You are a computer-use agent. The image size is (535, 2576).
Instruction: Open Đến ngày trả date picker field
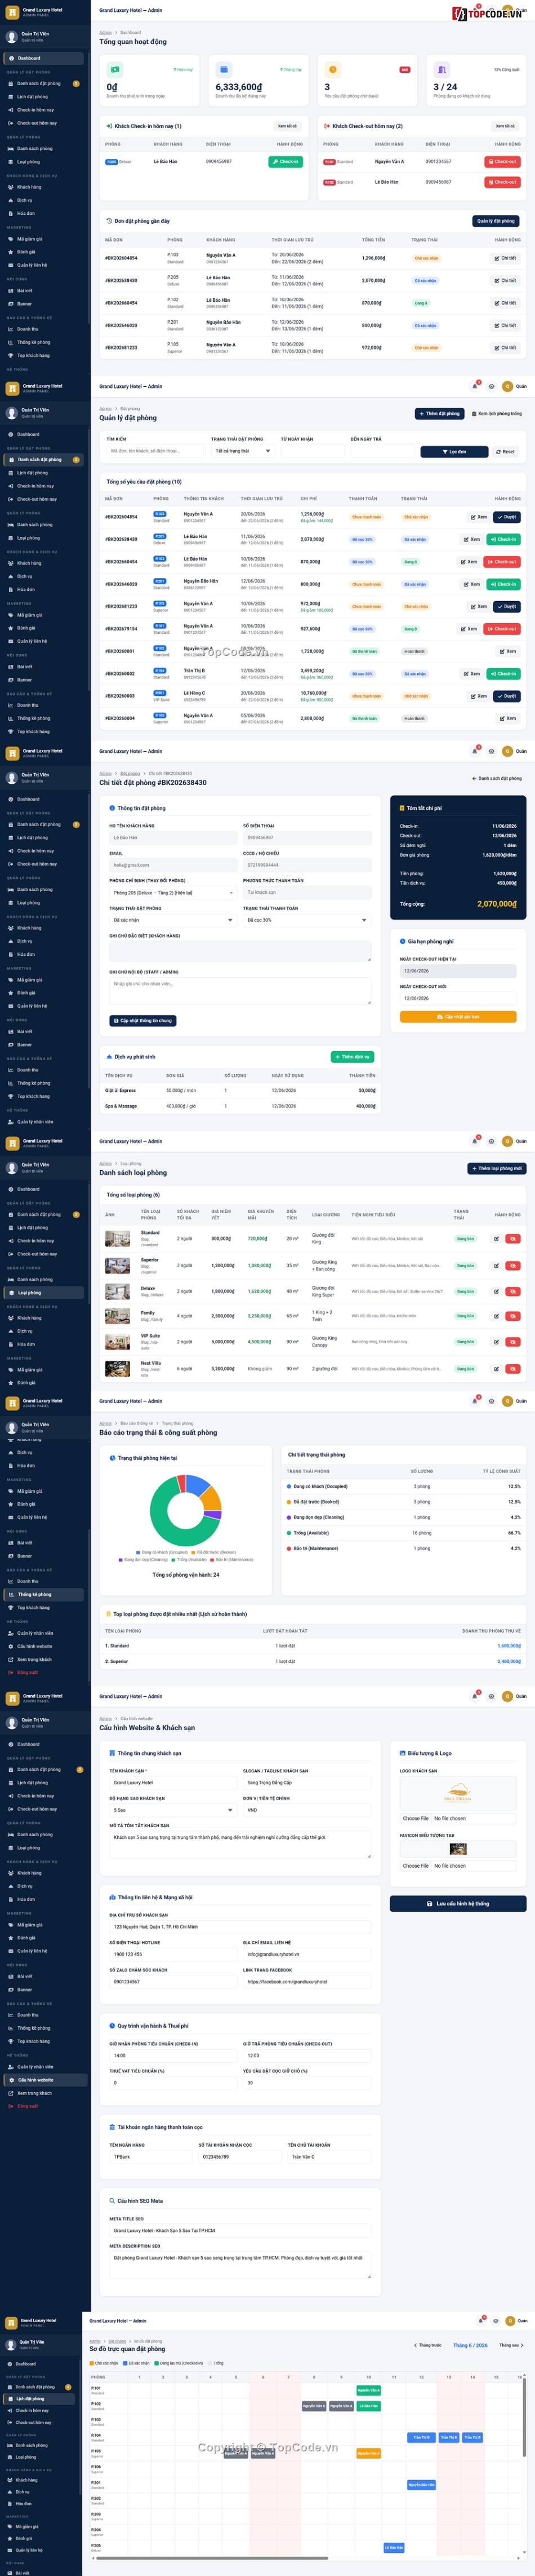pos(382,451)
